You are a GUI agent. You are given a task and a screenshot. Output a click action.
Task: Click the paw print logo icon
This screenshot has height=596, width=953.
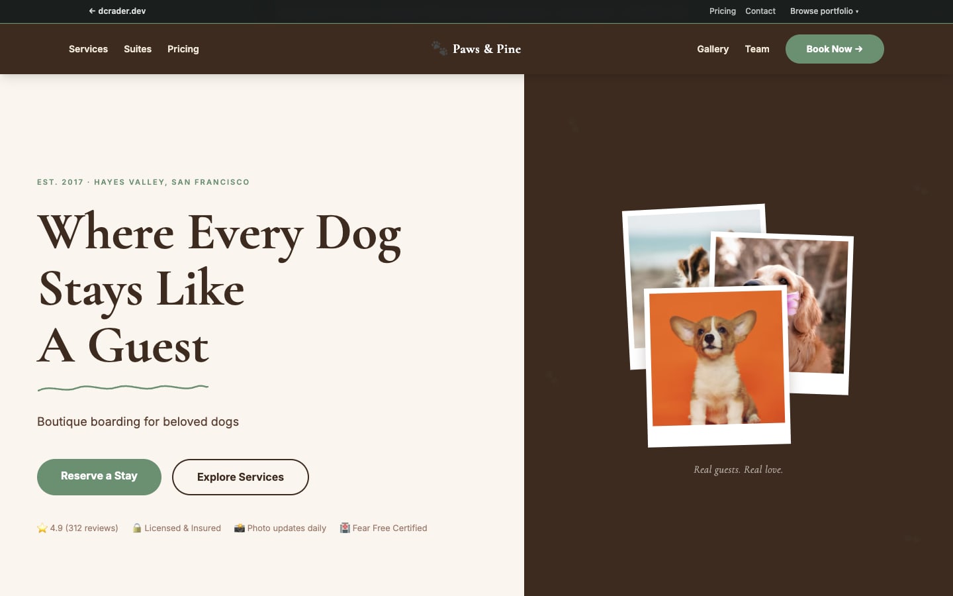click(x=439, y=48)
